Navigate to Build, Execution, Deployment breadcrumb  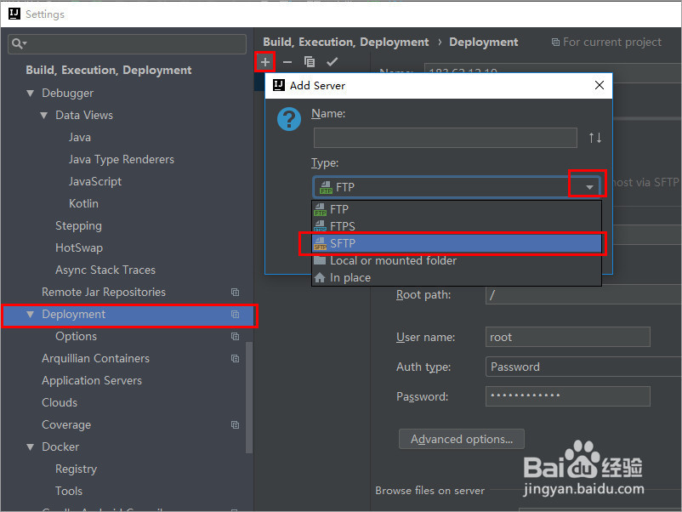(345, 42)
